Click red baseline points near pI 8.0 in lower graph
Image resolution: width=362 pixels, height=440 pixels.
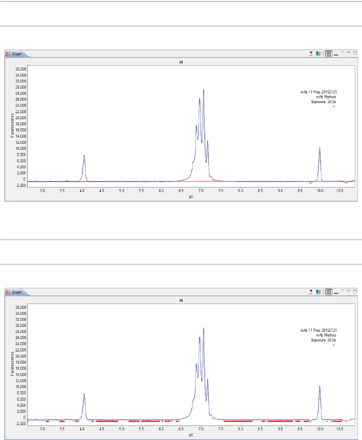[x=239, y=421]
